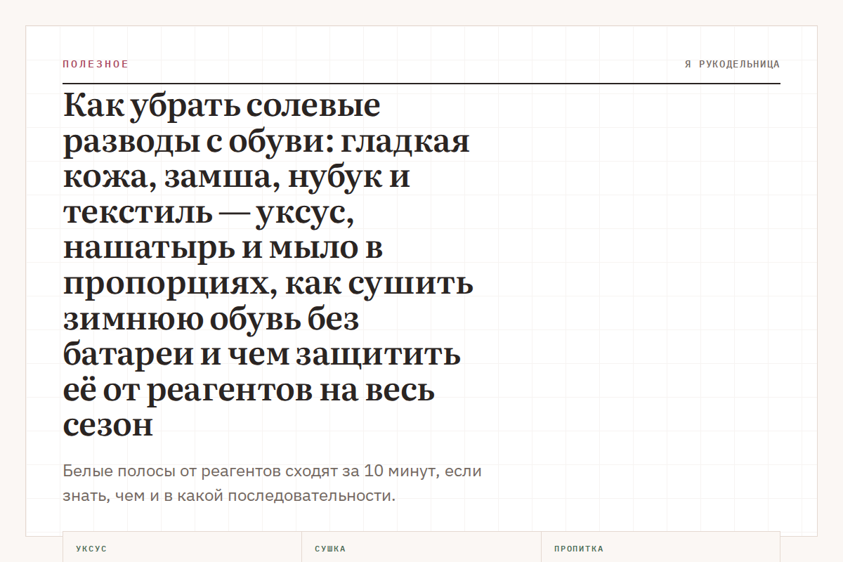Click the Я РУКОДЕЛЬНИЦА site name
Screen dimensions: 843x562
(x=732, y=64)
